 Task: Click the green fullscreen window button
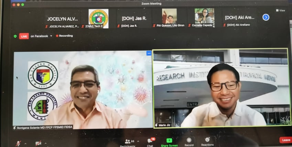23,5
